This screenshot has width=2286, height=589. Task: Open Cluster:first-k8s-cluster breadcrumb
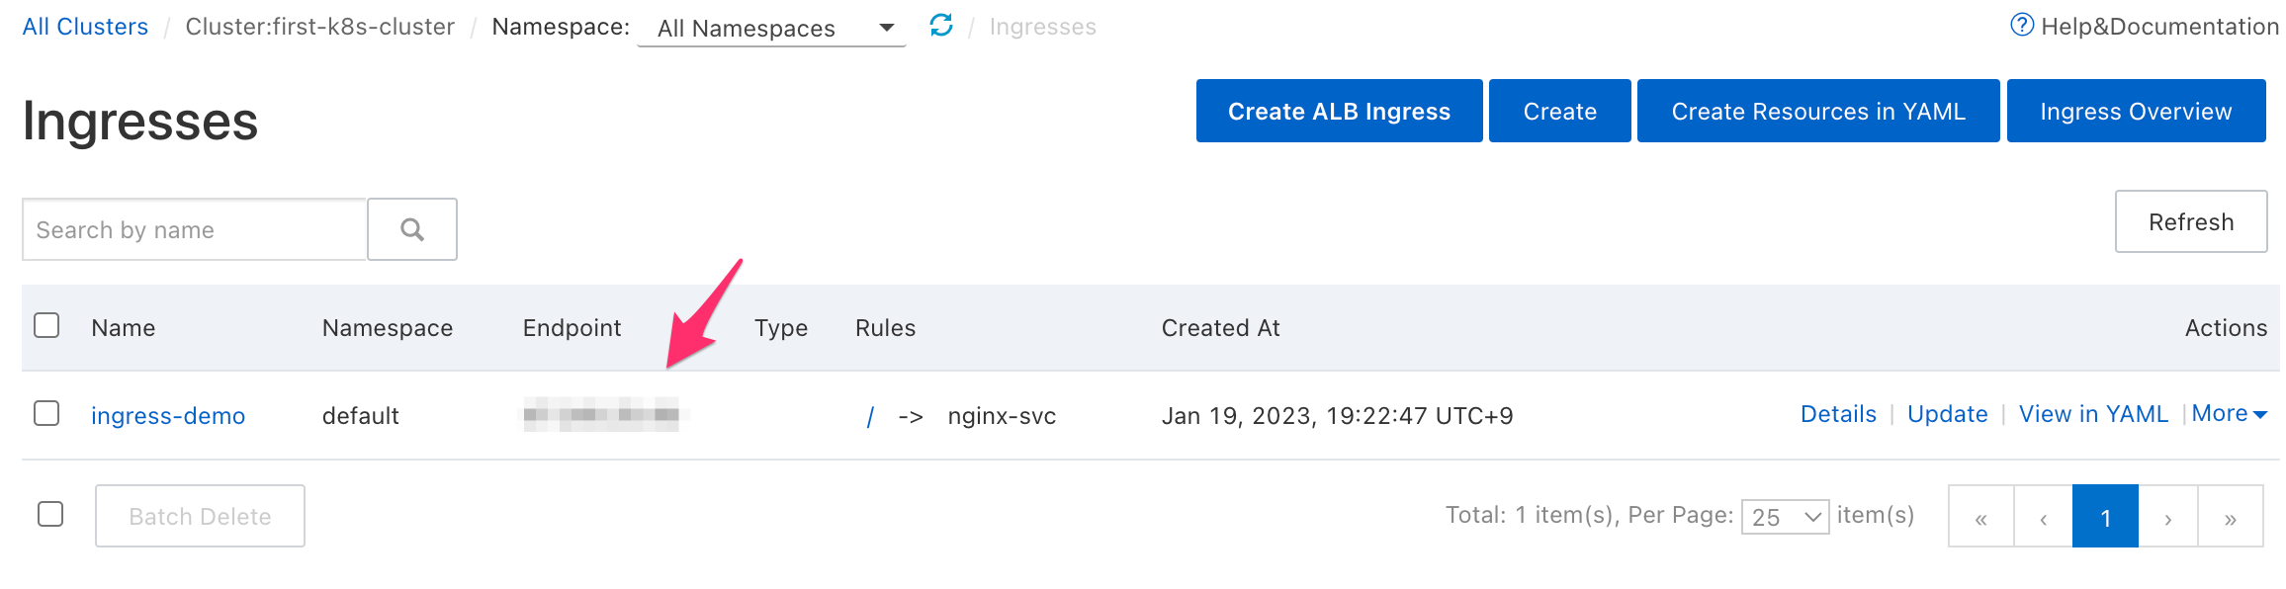tap(320, 27)
